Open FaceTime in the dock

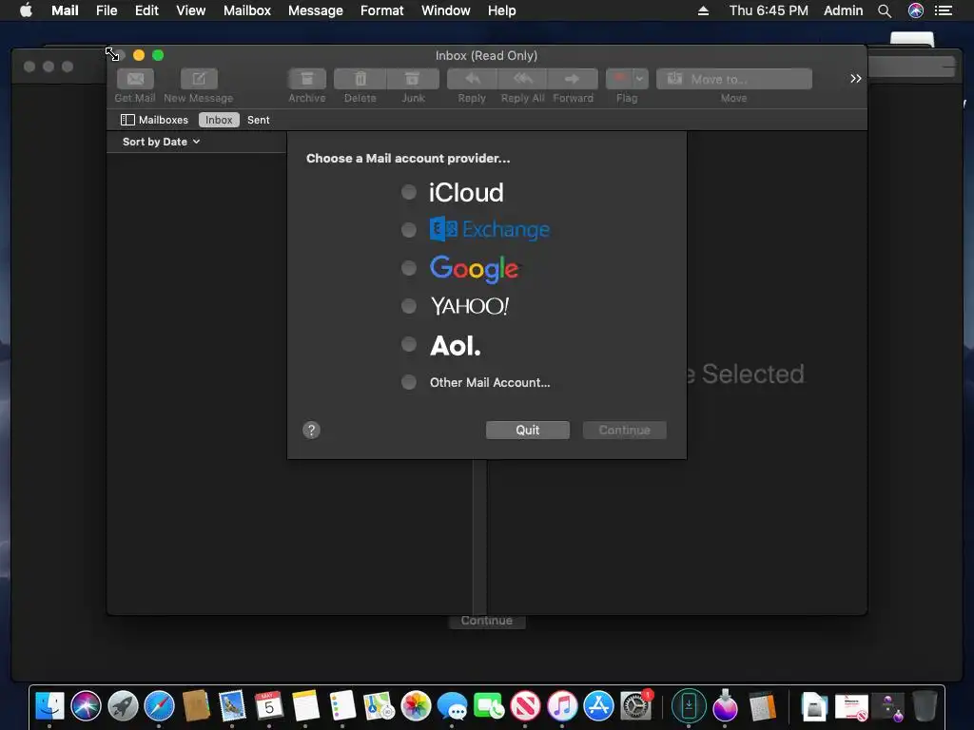(x=489, y=706)
